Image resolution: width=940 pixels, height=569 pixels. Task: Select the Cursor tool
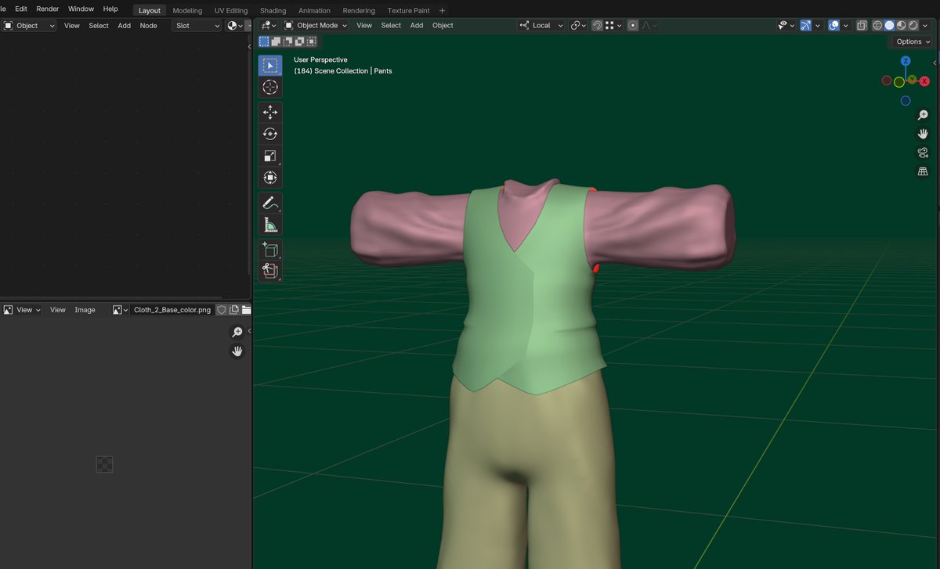click(270, 87)
